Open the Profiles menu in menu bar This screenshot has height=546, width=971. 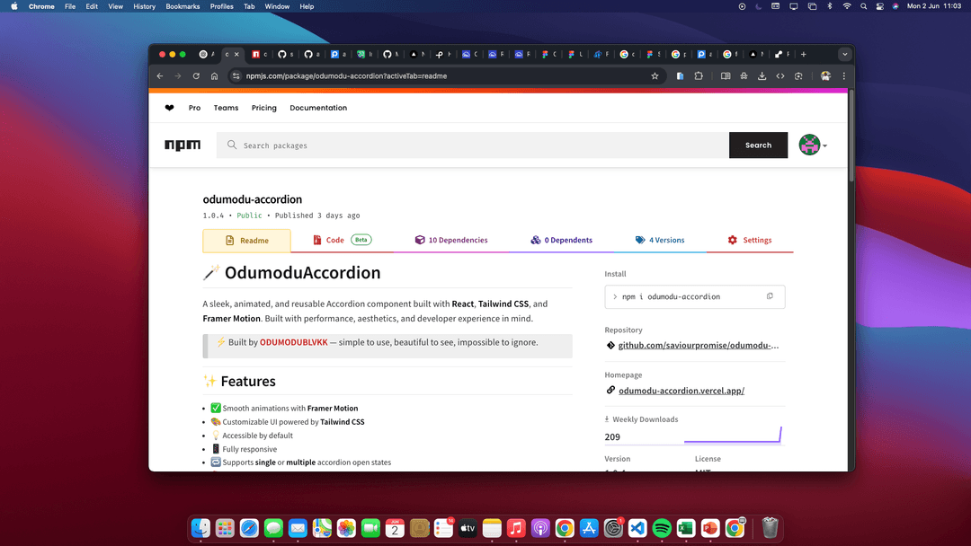tap(222, 6)
